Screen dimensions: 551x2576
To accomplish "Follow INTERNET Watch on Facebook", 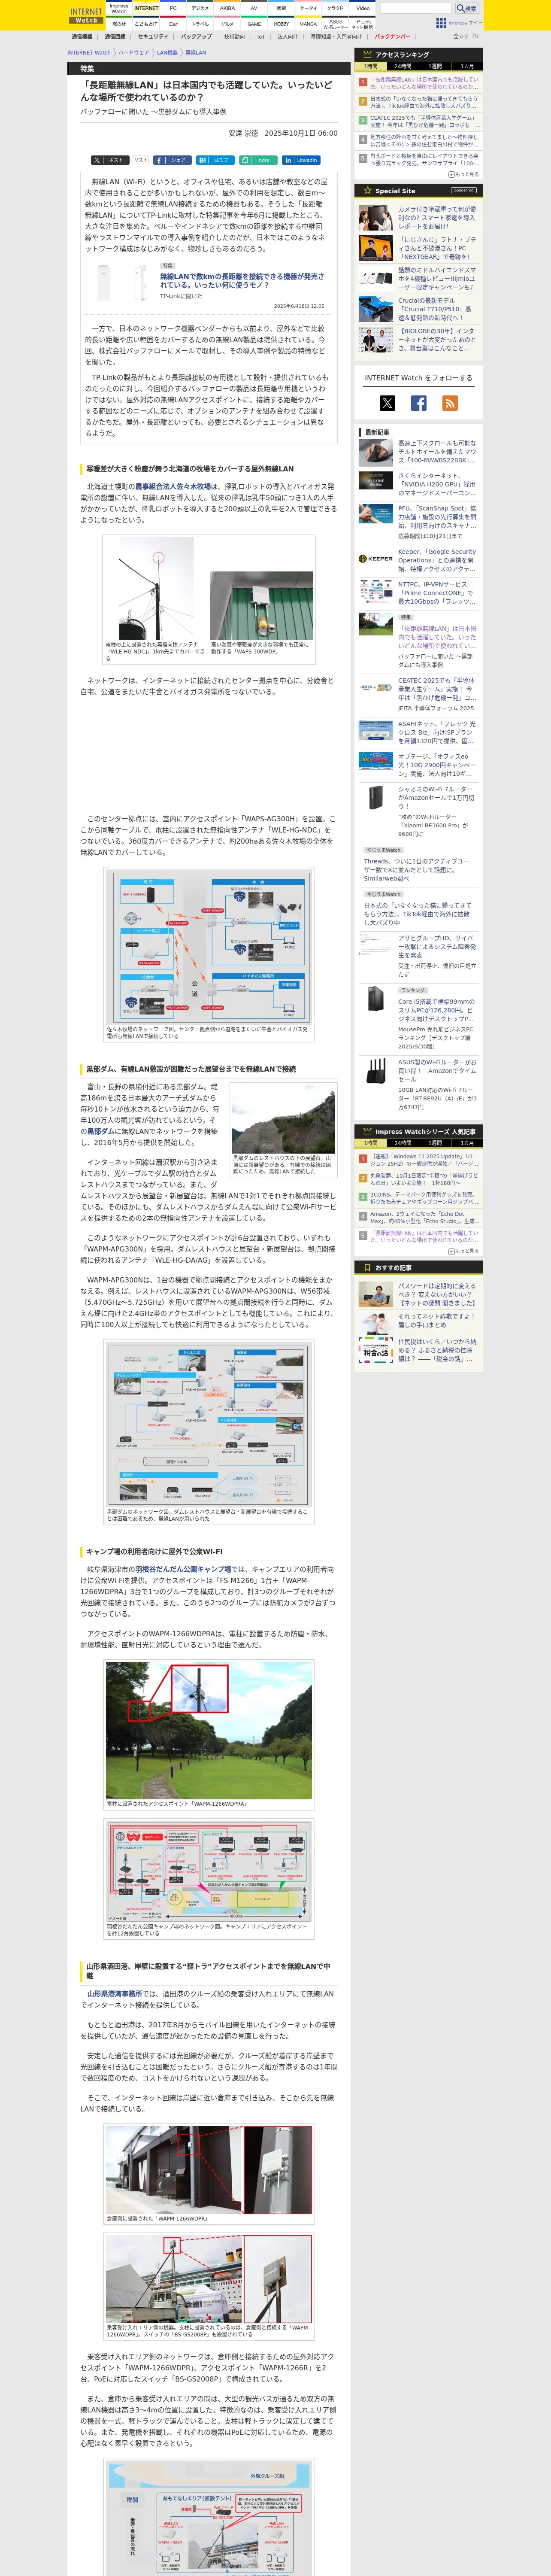I will 419,403.
